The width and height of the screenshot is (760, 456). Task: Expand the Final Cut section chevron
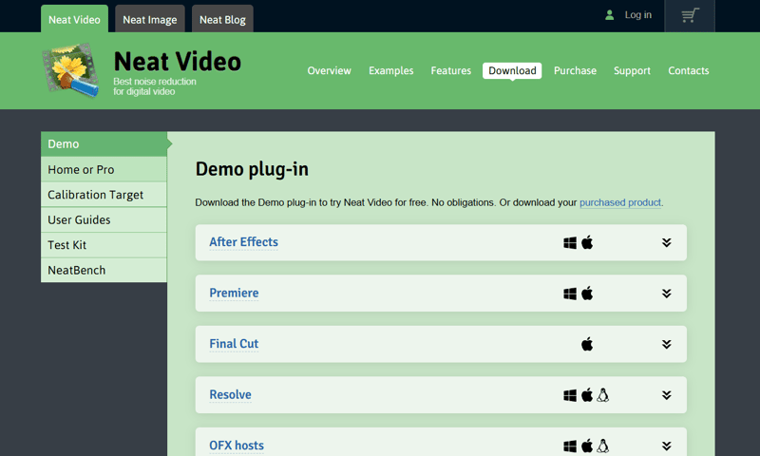click(667, 345)
